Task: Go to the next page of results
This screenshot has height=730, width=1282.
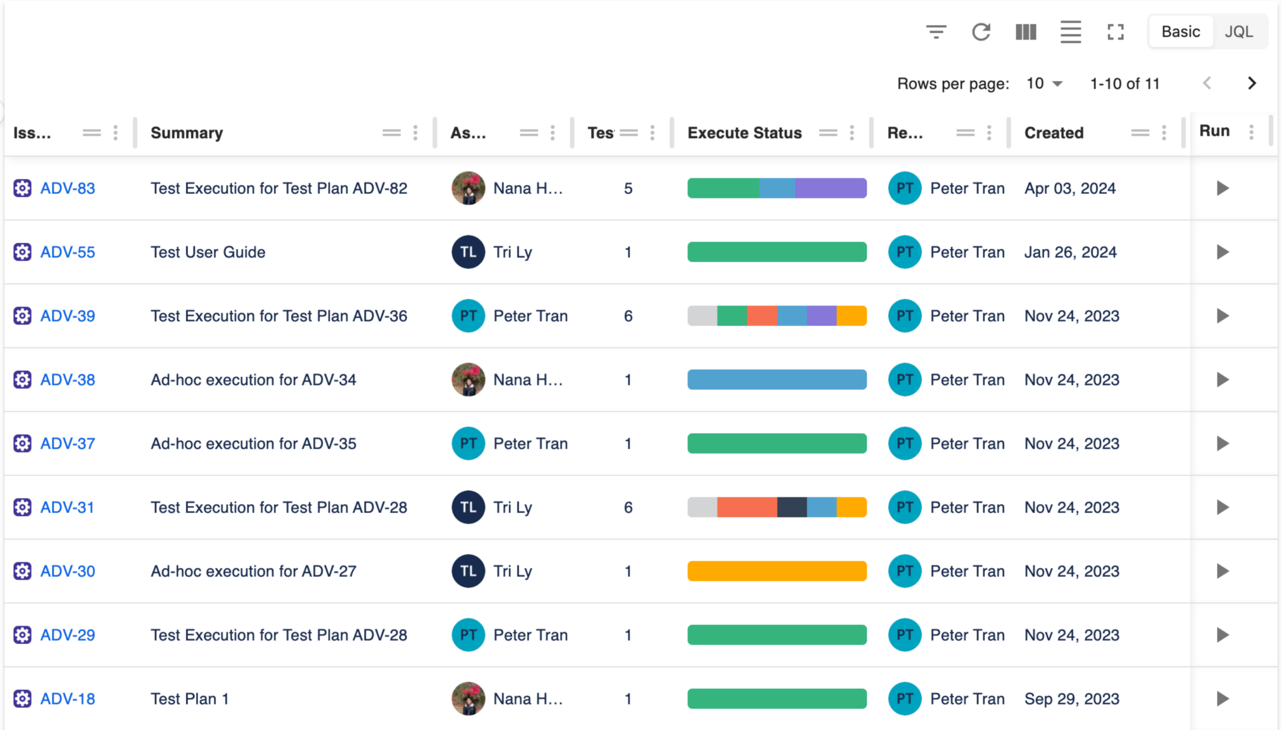Action: [1251, 83]
